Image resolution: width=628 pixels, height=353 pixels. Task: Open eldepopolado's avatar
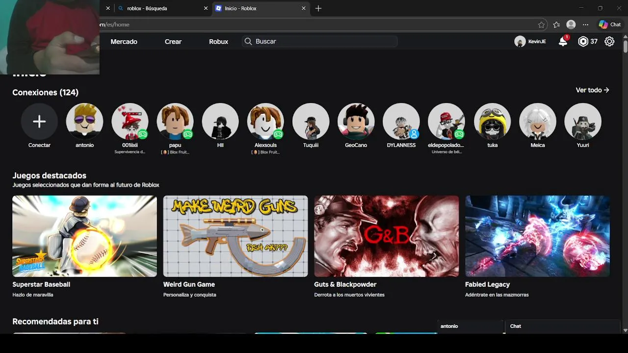click(446, 122)
